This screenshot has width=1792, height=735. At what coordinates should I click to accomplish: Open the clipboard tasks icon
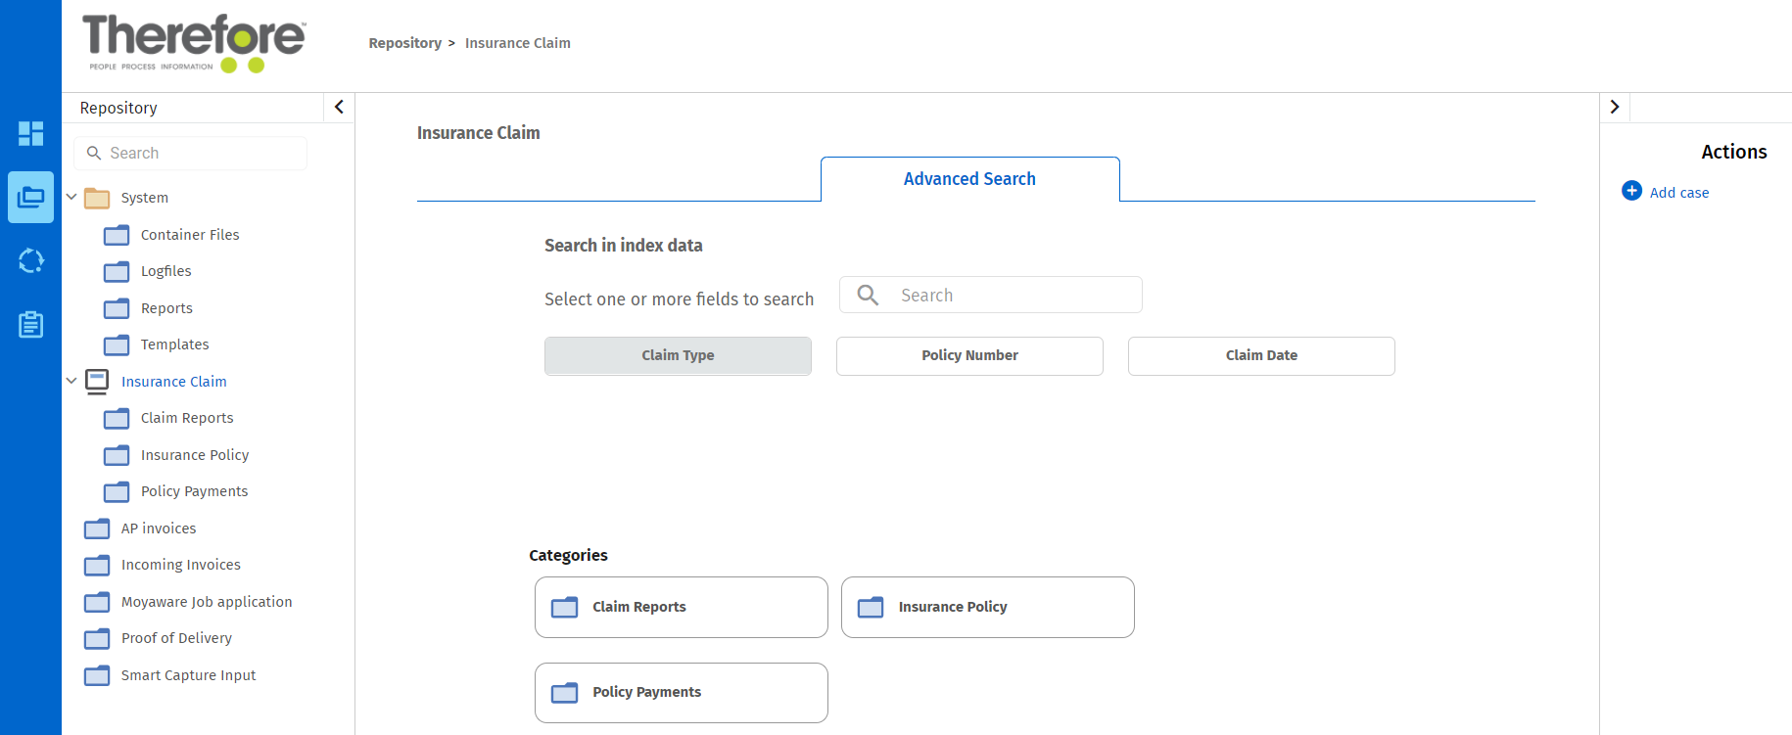(30, 324)
